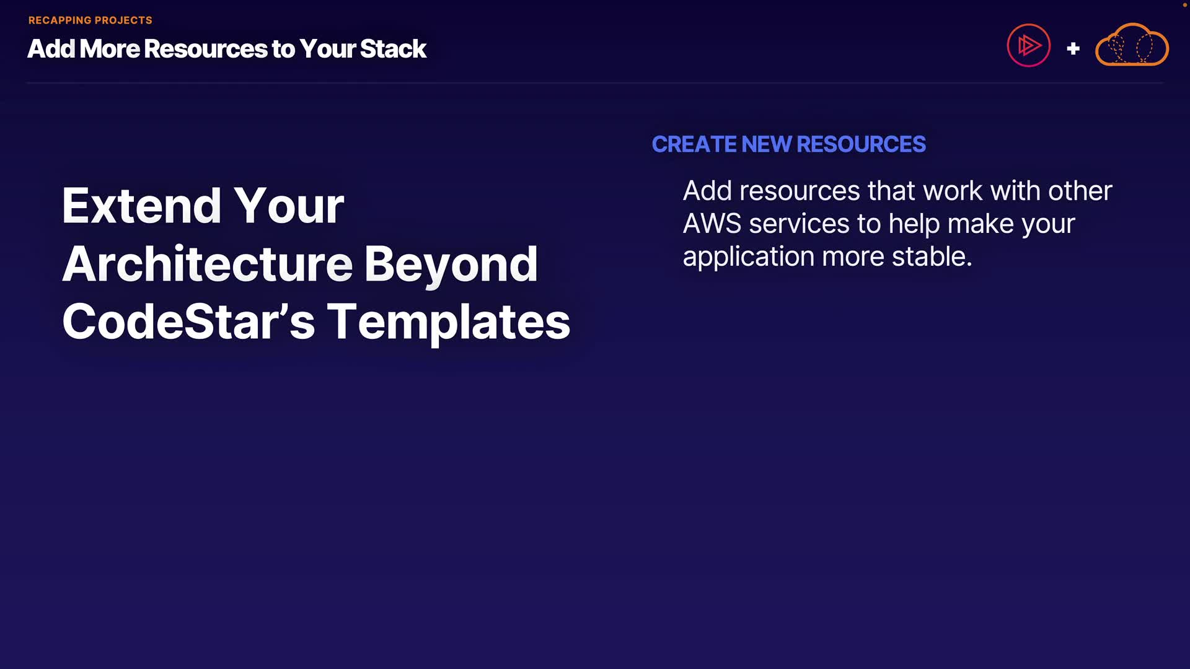Click the "application more stable." text line
This screenshot has width=1190, height=669.
(x=827, y=256)
